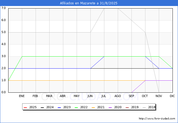Click the JUL month axis label
Screen dimensions: 178x123
click(x=104, y=96)
